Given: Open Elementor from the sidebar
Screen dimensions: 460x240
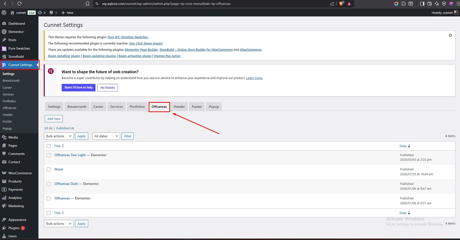Looking at the screenshot, I should pyautogui.click(x=16, y=32).
